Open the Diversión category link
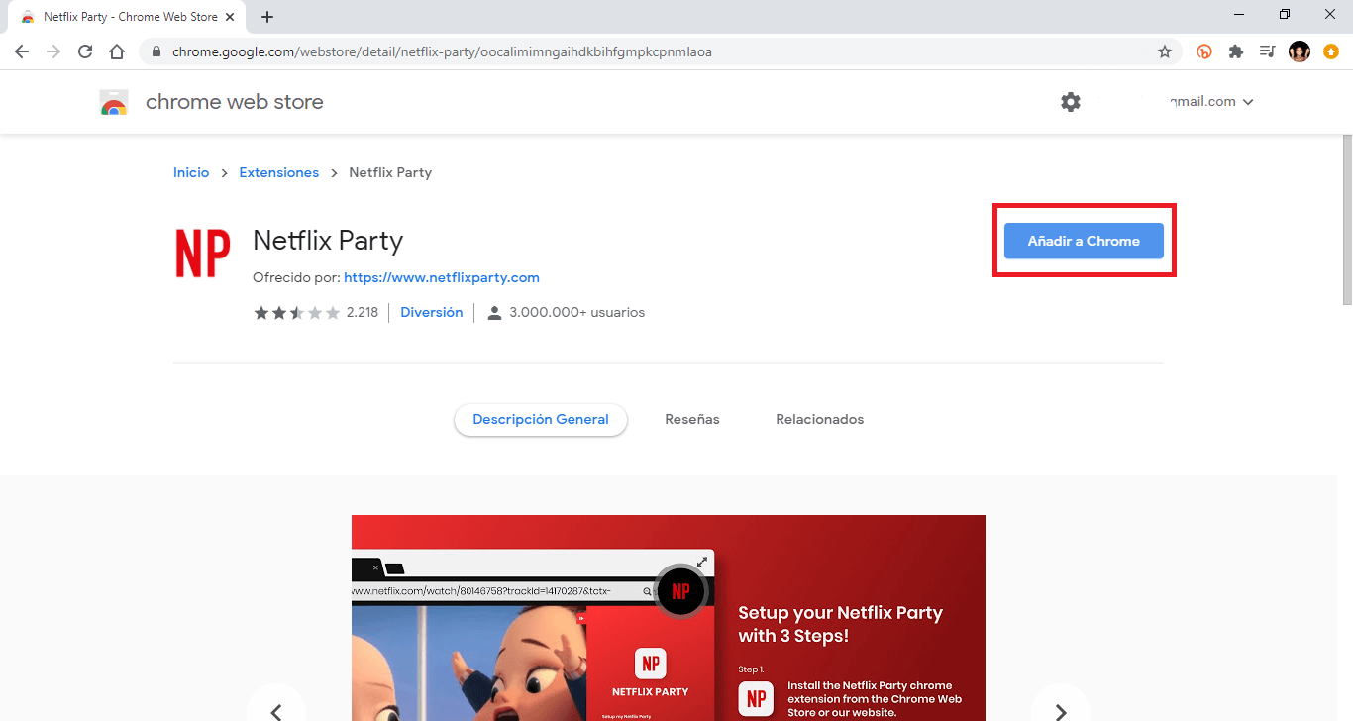 click(432, 313)
